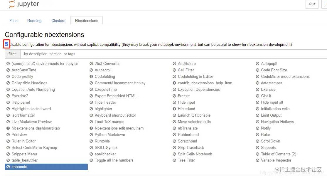The width and height of the screenshot is (327, 178).
Task: Click the Jupyter logo icon
Action: [x=12, y=4]
